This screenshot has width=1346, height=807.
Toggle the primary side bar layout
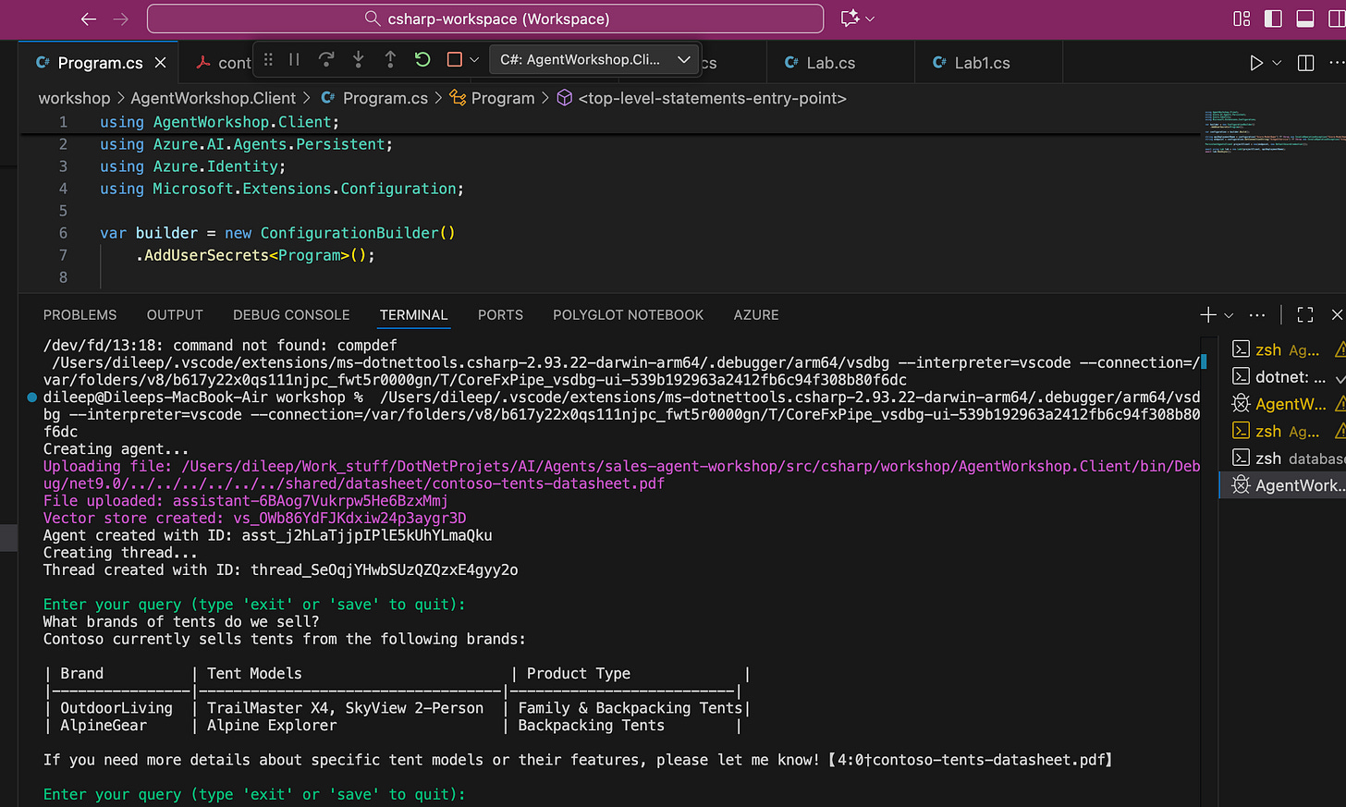[1273, 18]
